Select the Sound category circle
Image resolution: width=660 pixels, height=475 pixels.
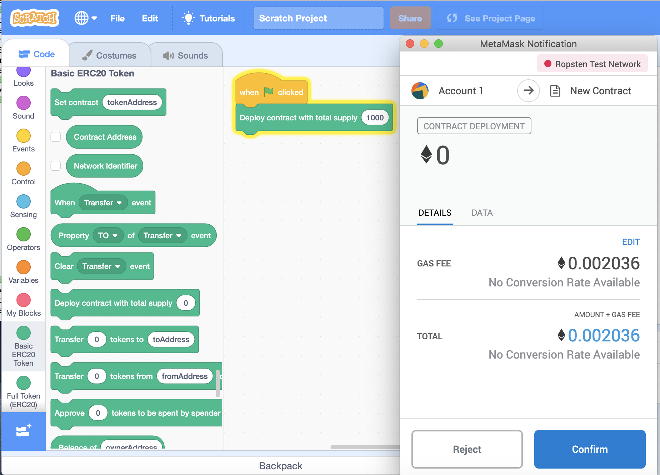pyautogui.click(x=24, y=103)
